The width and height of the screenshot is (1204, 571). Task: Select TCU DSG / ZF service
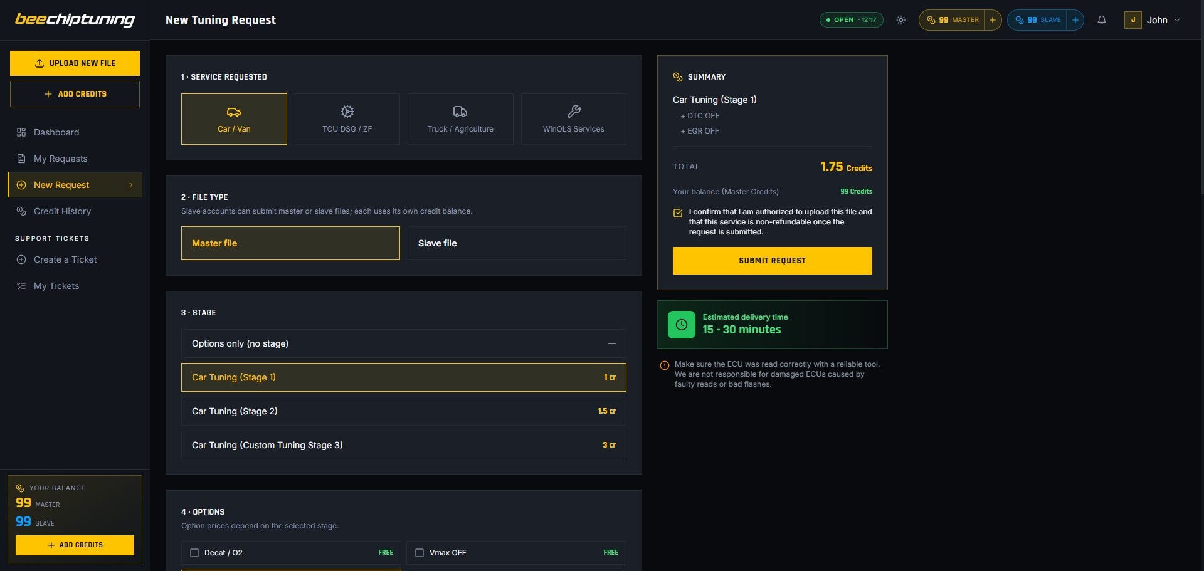tap(347, 119)
